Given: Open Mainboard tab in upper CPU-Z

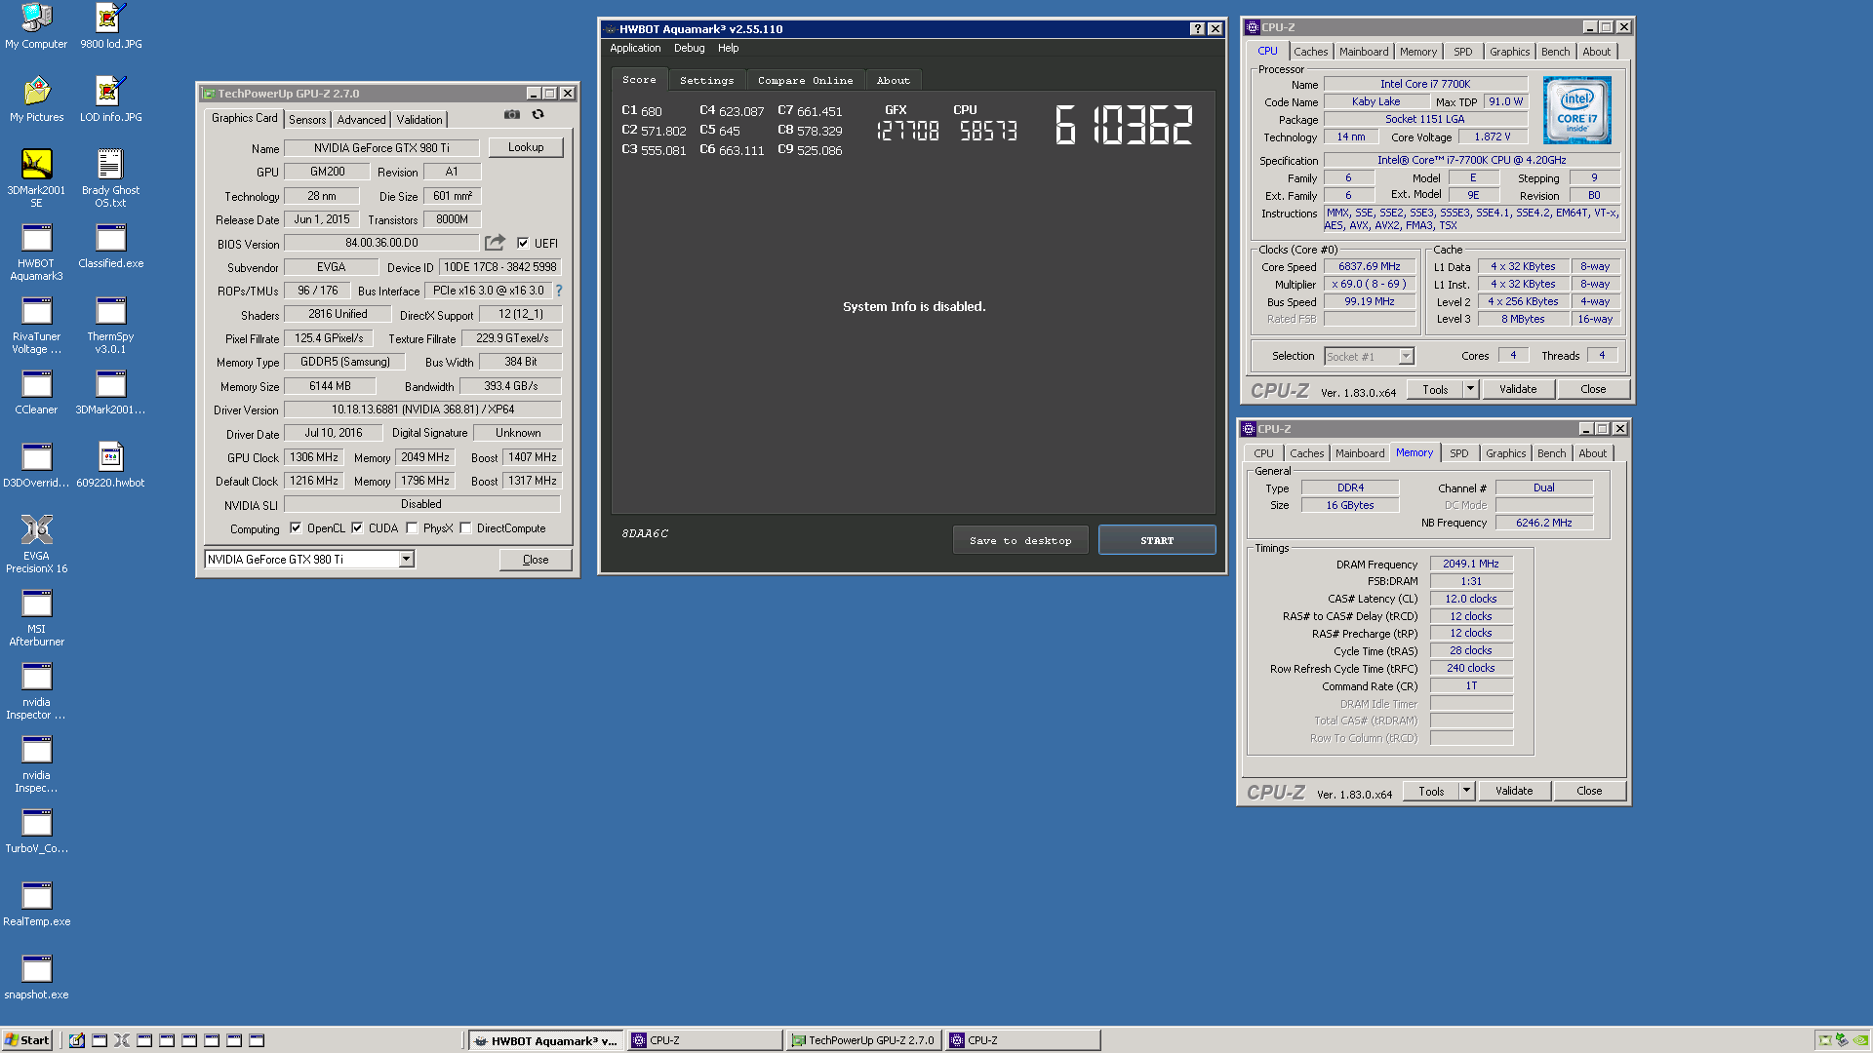Looking at the screenshot, I should pyautogui.click(x=1364, y=52).
